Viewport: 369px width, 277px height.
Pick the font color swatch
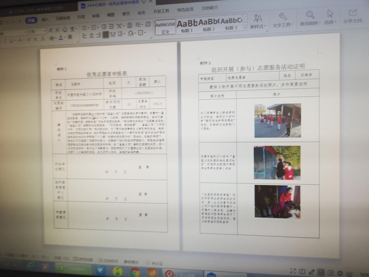tap(61, 37)
